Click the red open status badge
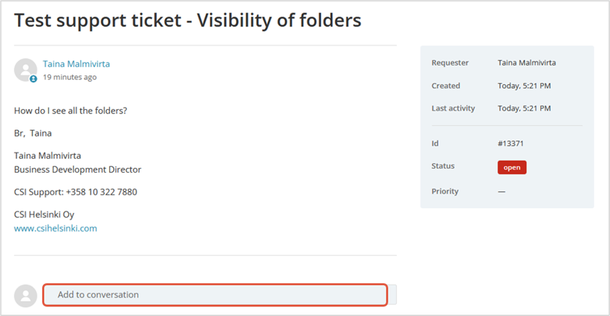 pyautogui.click(x=512, y=168)
